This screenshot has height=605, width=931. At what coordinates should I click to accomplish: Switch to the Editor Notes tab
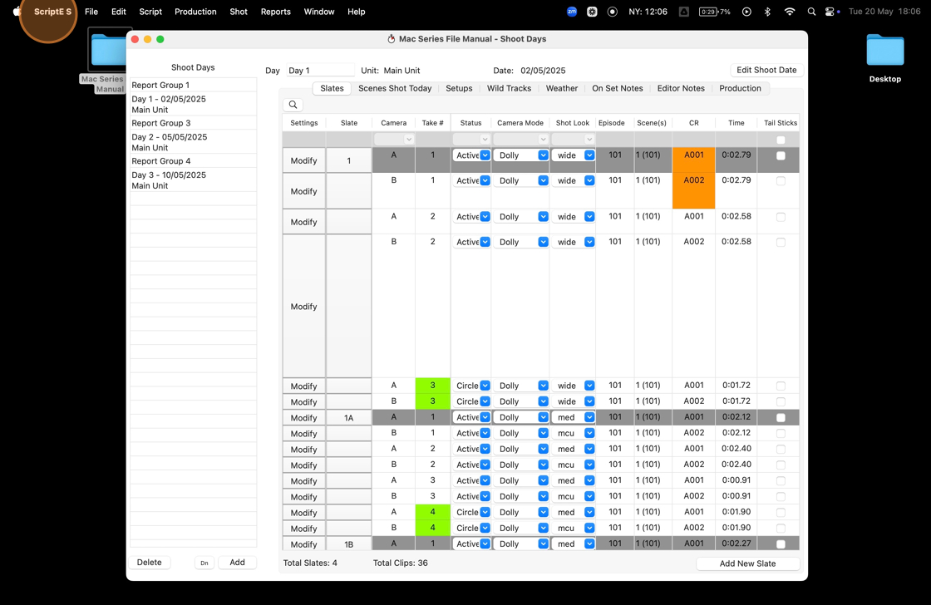coord(681,88)
